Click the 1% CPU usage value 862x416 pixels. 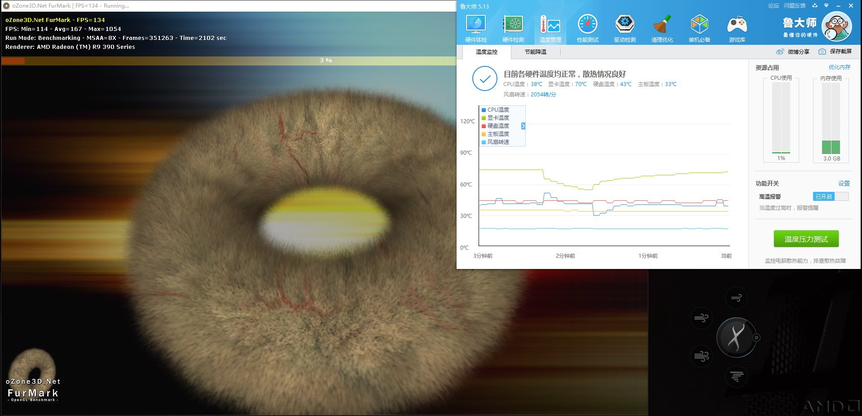coord(781,158)
